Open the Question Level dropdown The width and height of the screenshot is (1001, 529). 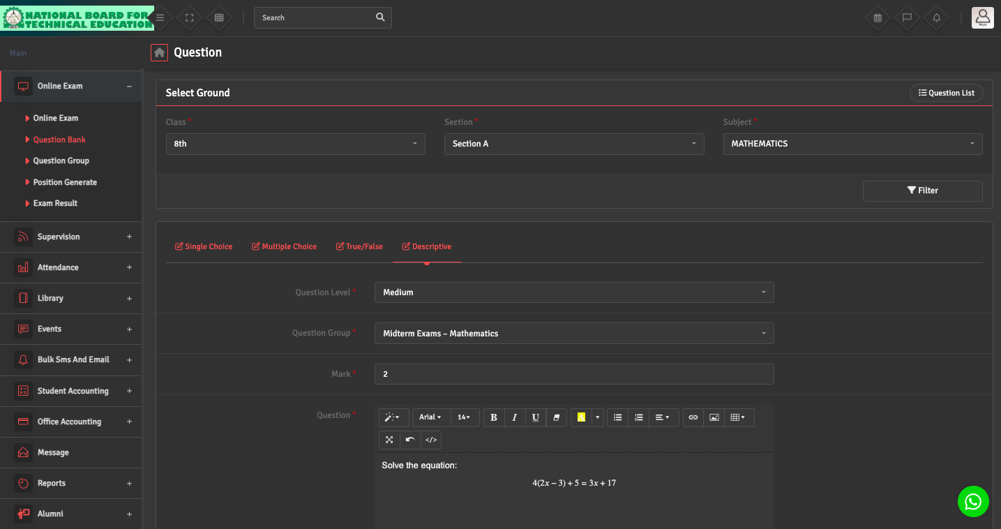point(573,292)
